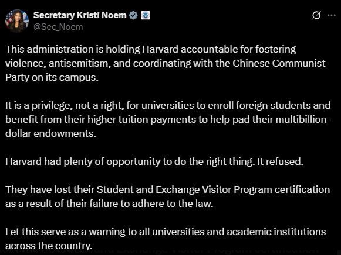Click the phrase "Exchange Visitor Program certification"
Screen dimensions: 341x255
click(243, 189)
